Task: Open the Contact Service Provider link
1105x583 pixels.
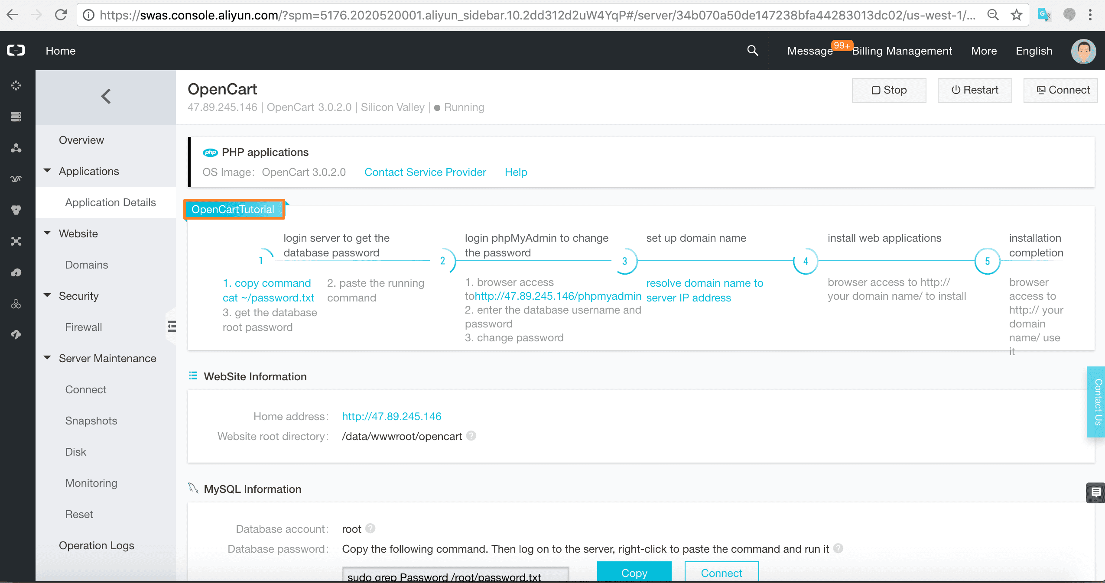Action: (425, 172)
